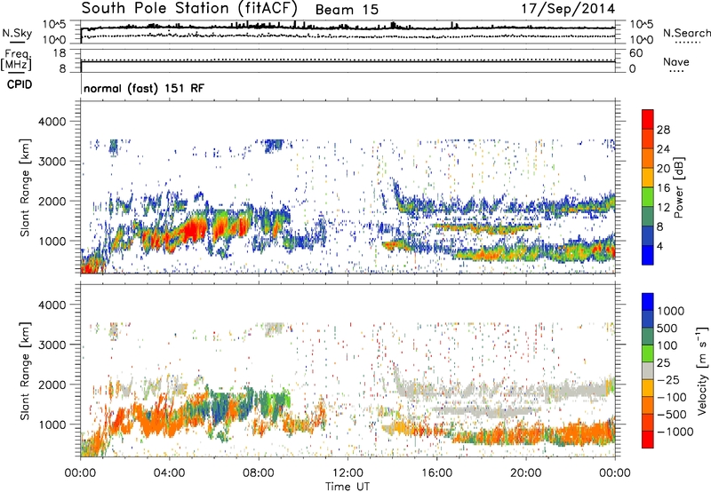The image size is (711, 492).
Task: Click the '-1000' Velocity scale value
Action: pos(675,432)
